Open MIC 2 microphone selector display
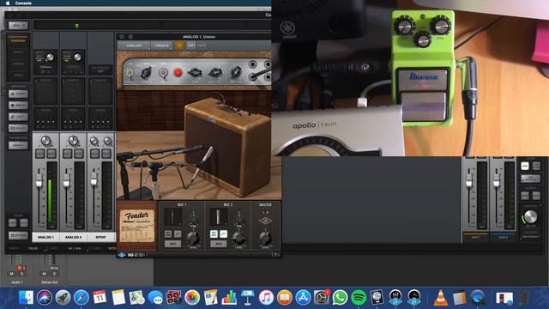The width and height of the screenshot is (549, 309). tap(218, 217)
